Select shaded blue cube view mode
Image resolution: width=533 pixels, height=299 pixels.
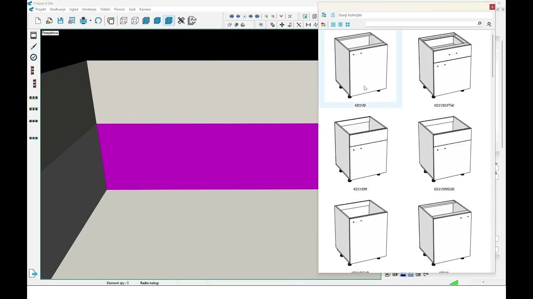pos(146,21)
